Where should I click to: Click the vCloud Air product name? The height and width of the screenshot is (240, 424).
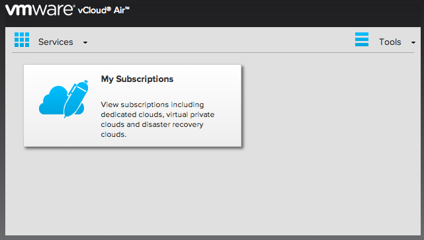click(104, 11)
